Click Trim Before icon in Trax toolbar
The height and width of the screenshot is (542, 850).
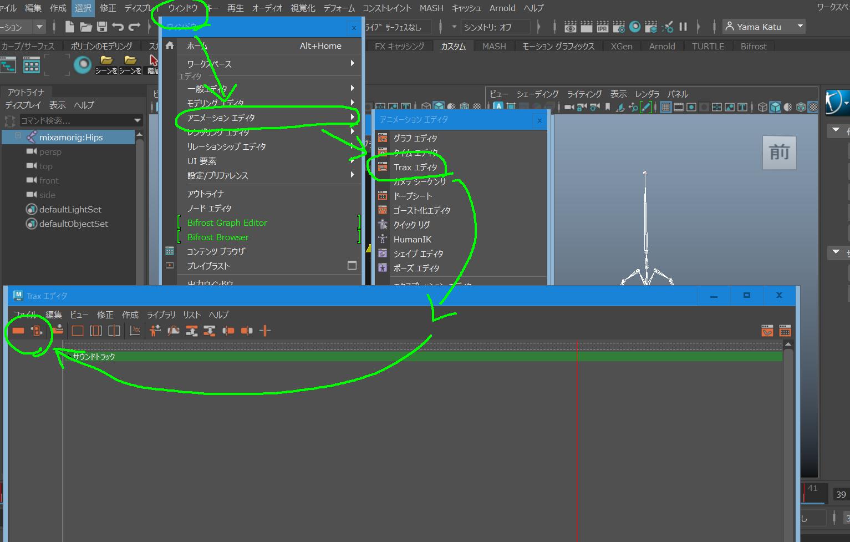(x=228, y=331)
